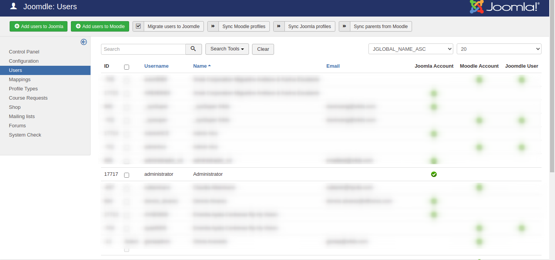The image size is (555, 260).
Task: Click the Migrate users to Joomdle checkmark icon
Action: pos(138,26)
